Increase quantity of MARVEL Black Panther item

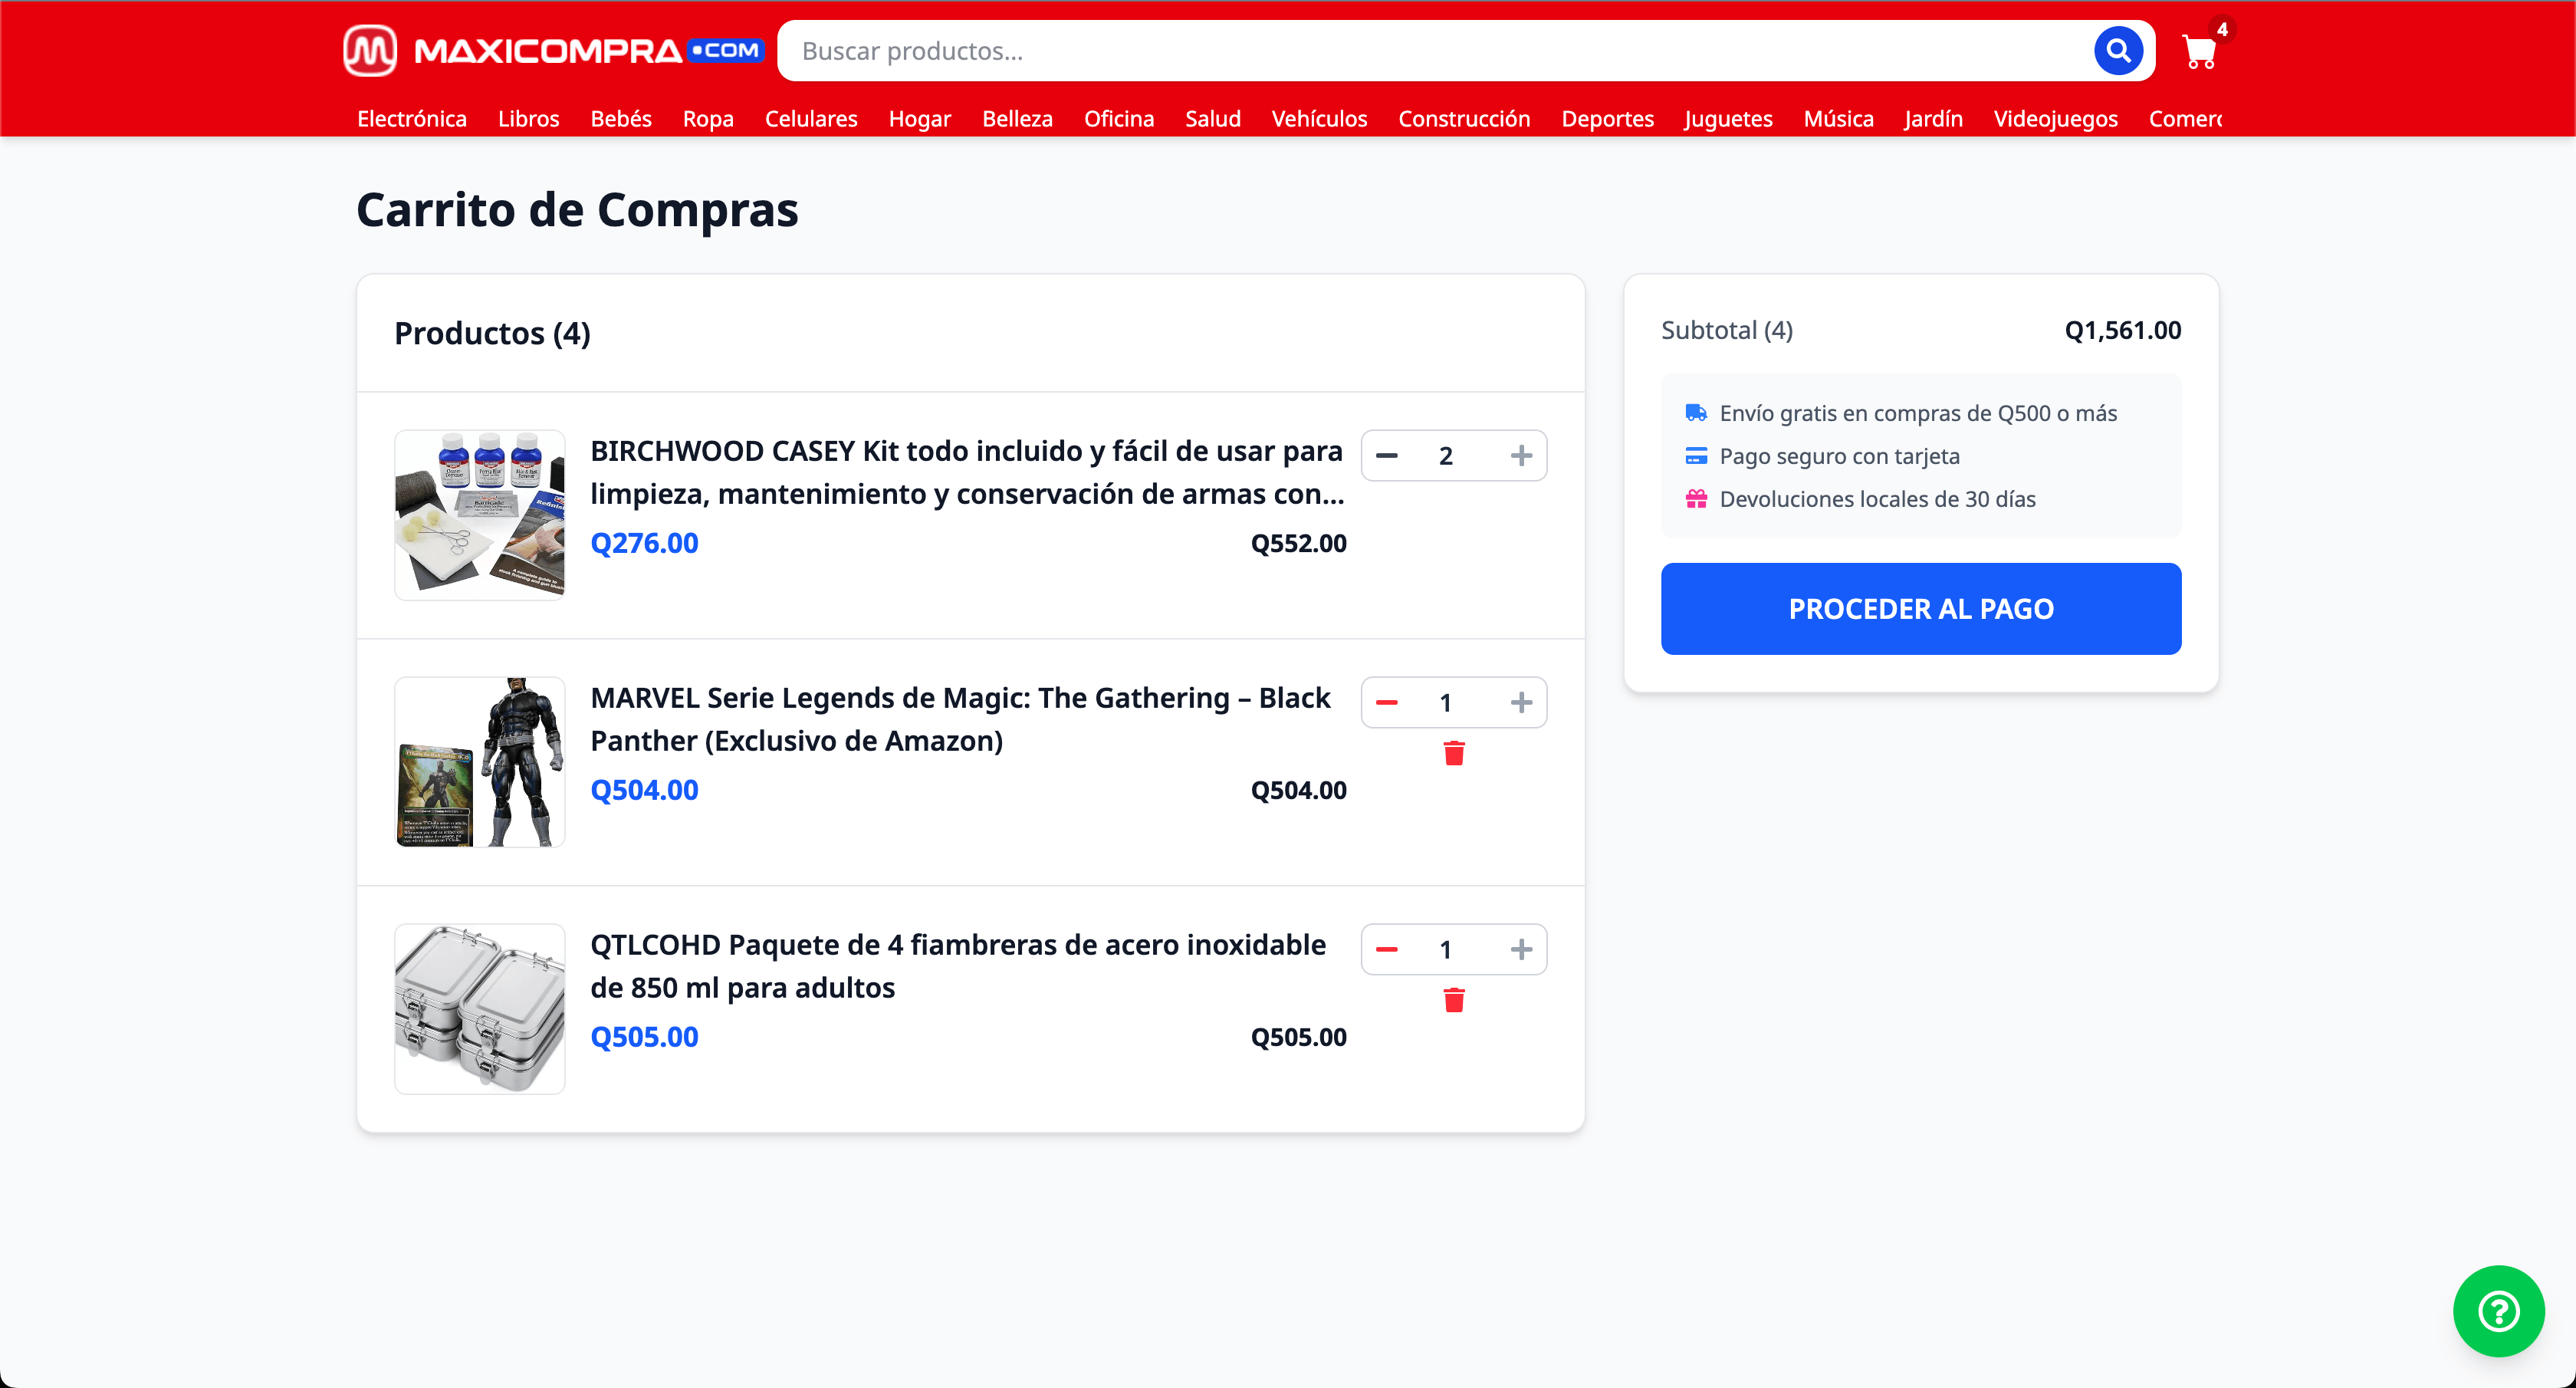tap(1521, 703)
